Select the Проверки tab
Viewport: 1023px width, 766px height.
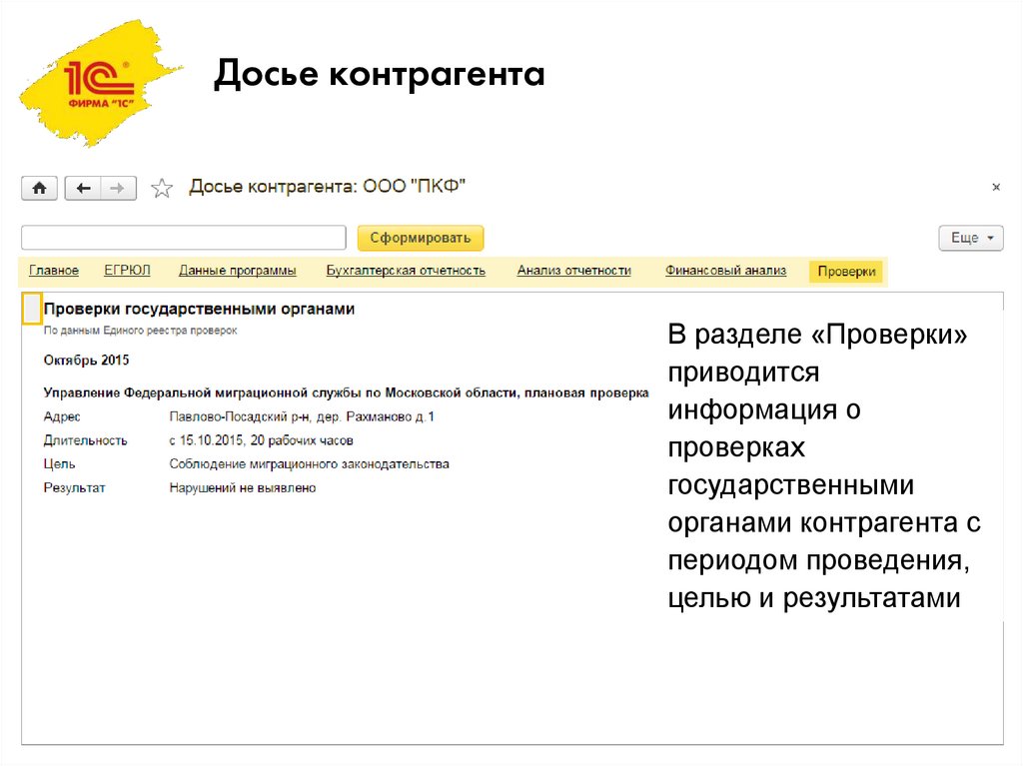[846, 272]
